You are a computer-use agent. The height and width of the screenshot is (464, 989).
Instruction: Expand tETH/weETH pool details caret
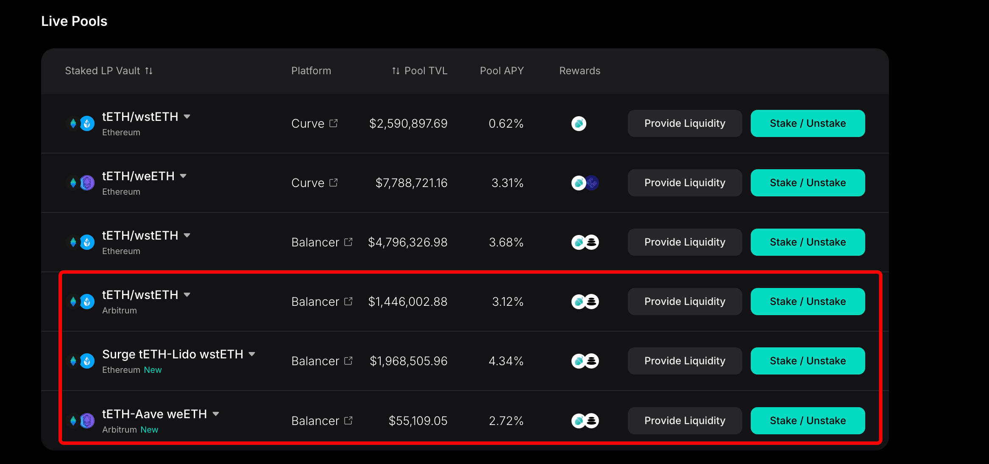[183, 176]
